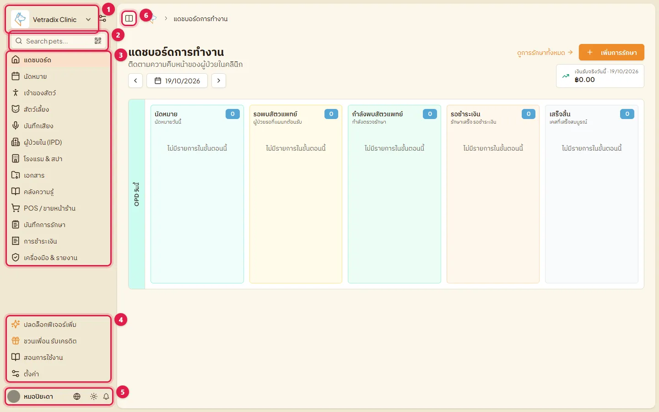This screenshot has width=659, height=412.
Task: Go to next day with right chevron
Action: (x=219, y=81)
